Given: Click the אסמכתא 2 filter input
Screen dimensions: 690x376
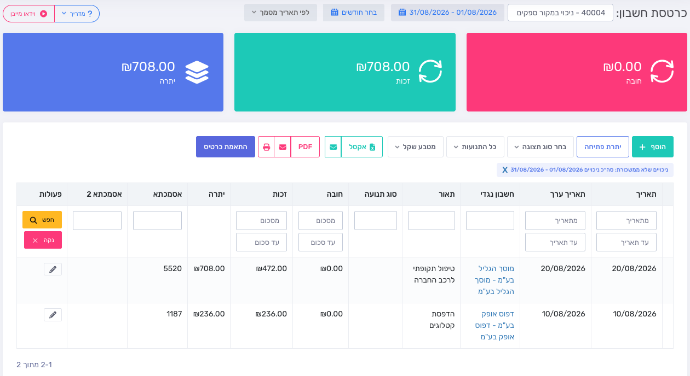Looking at the screenshot, I should tap(97, 221).
